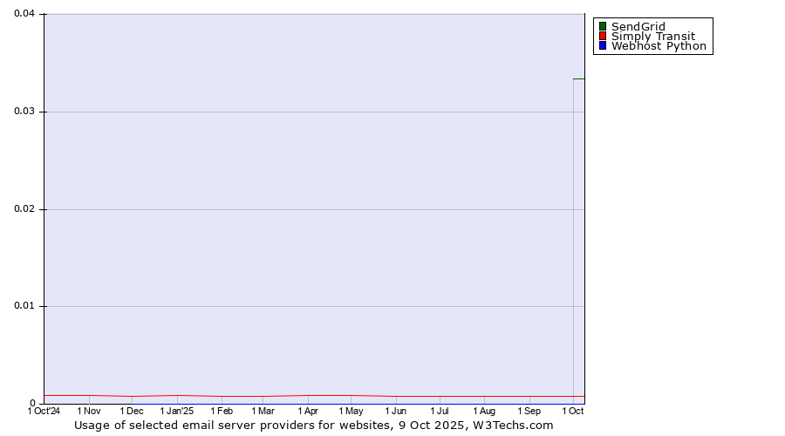Click the 1 Oct label at the right end
Image resolution: width=785 pixels, height=436 pixels.
[573, 411]
